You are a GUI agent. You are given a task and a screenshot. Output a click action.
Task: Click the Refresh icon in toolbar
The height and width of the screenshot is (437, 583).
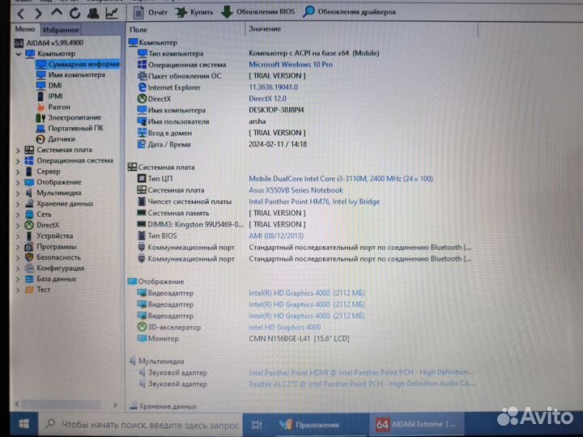point(74,14)
